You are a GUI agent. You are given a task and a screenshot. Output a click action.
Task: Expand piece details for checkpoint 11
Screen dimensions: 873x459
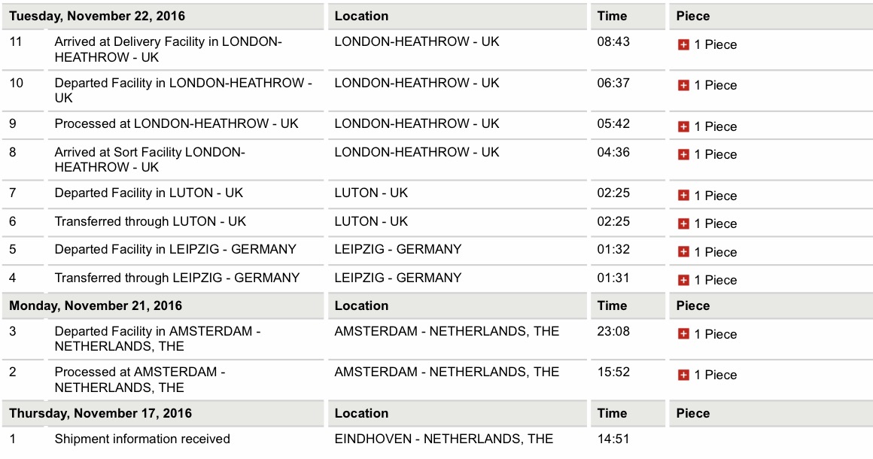(x=683, y=45)
